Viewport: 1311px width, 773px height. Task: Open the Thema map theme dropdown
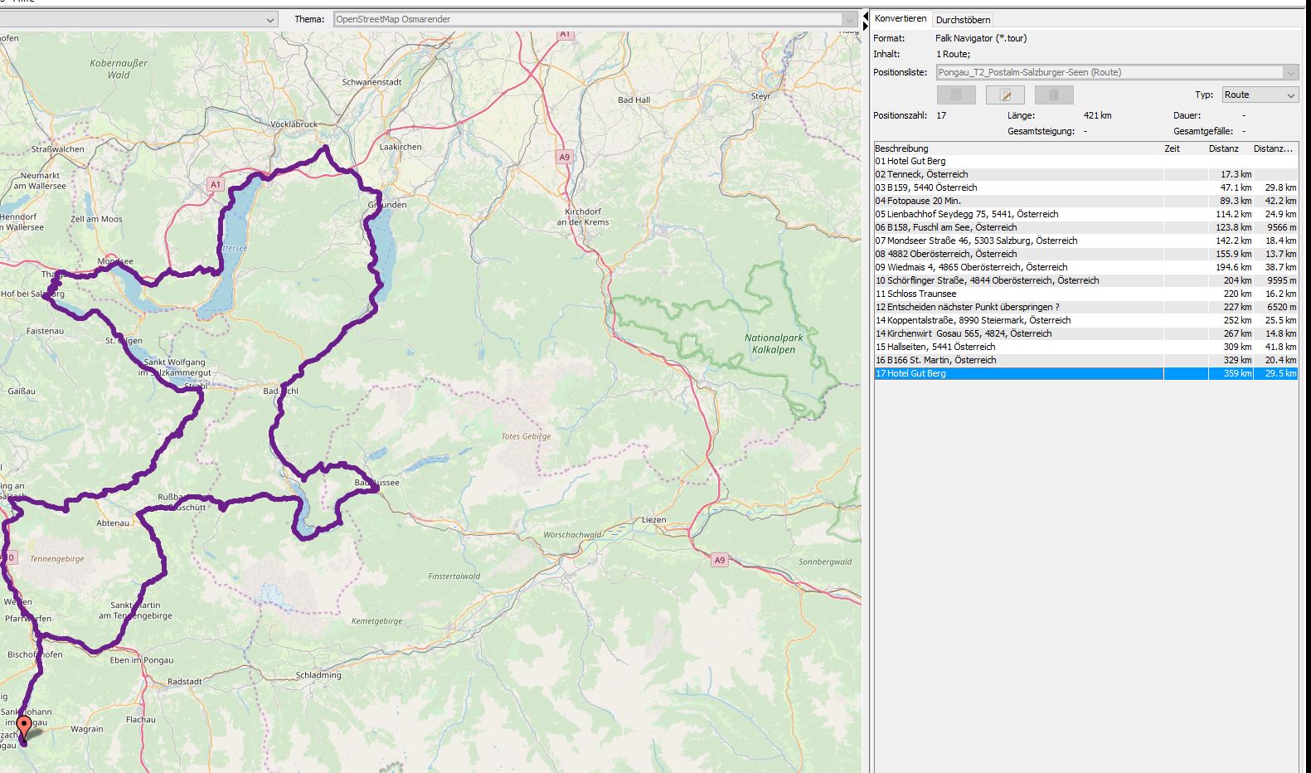pyautogui.click(x=595, y=19)
